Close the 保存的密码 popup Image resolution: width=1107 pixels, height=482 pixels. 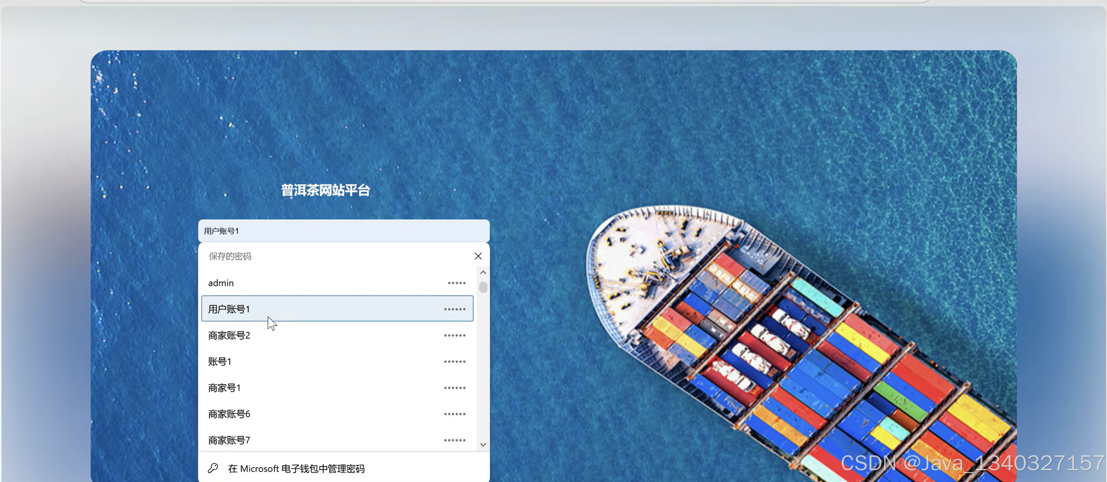[x=478, y=256]
